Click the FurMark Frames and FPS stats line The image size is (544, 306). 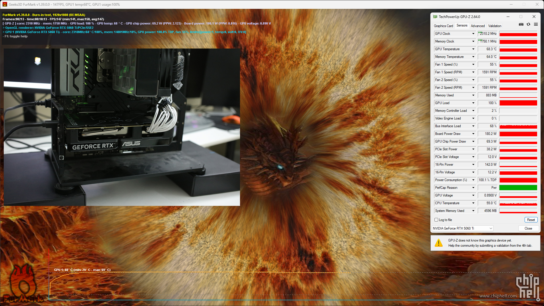(x=53, y=19)
